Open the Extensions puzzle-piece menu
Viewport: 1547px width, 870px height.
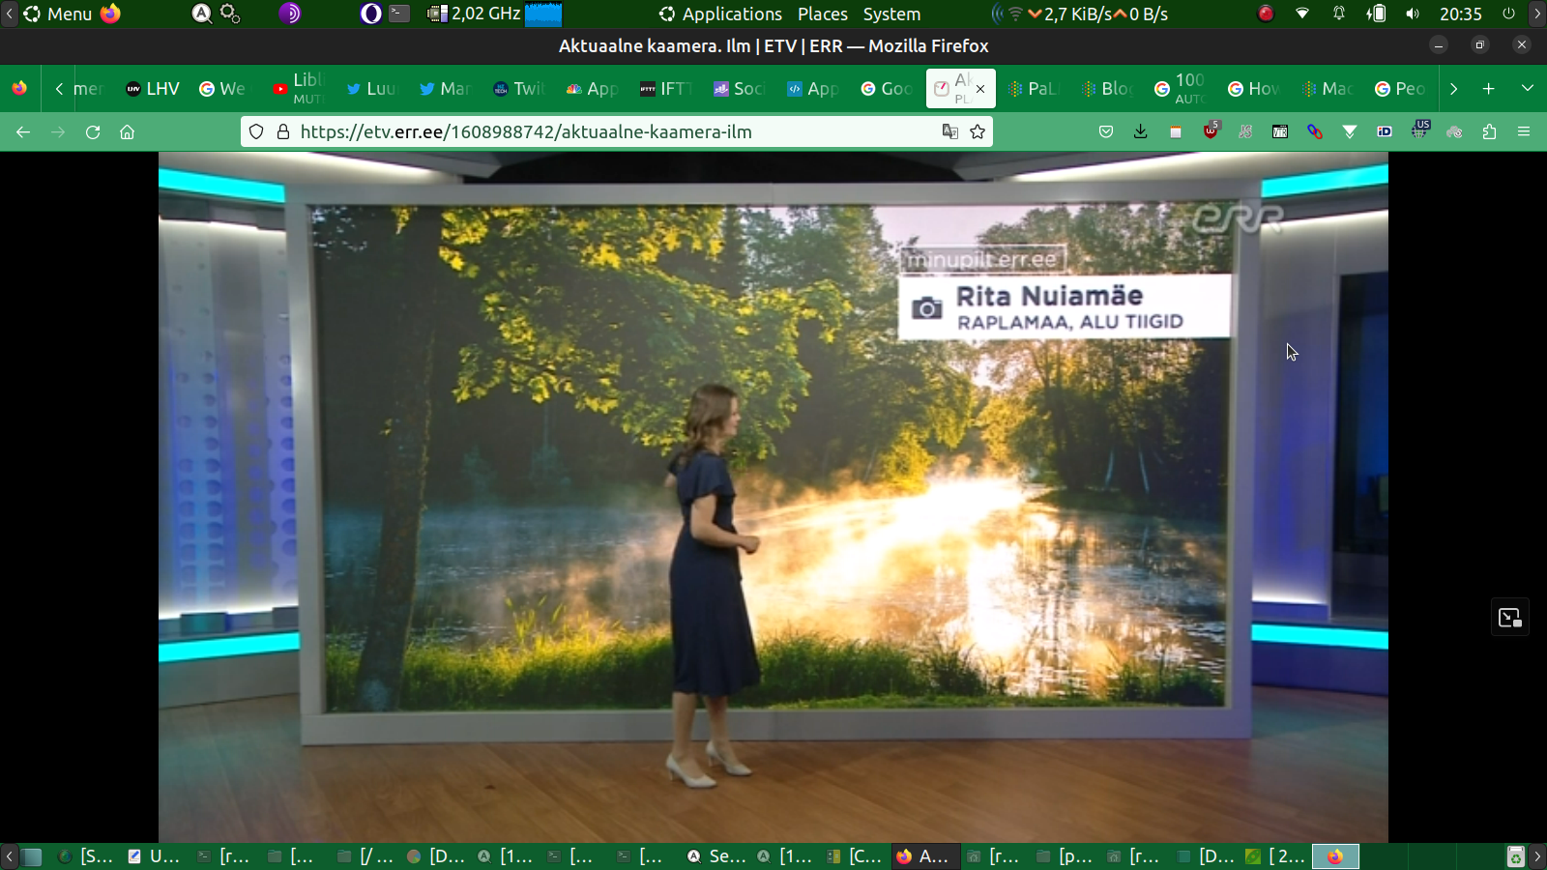pos(1489,131)
